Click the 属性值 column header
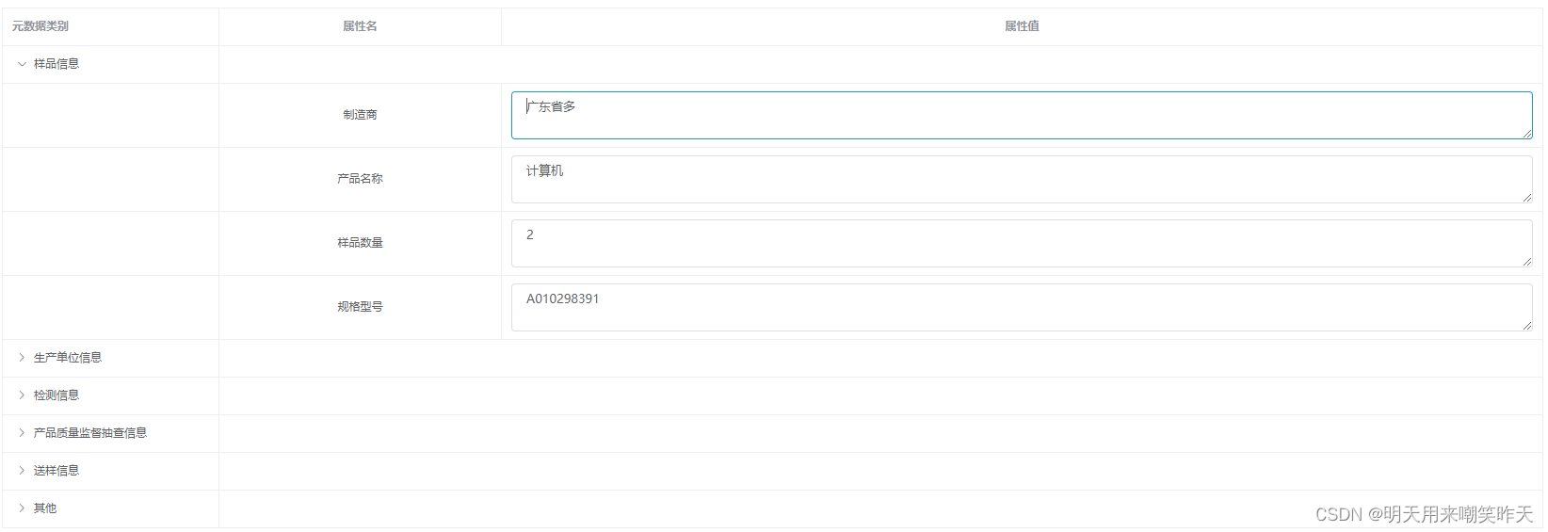1548x532 pixels. 1022,26
